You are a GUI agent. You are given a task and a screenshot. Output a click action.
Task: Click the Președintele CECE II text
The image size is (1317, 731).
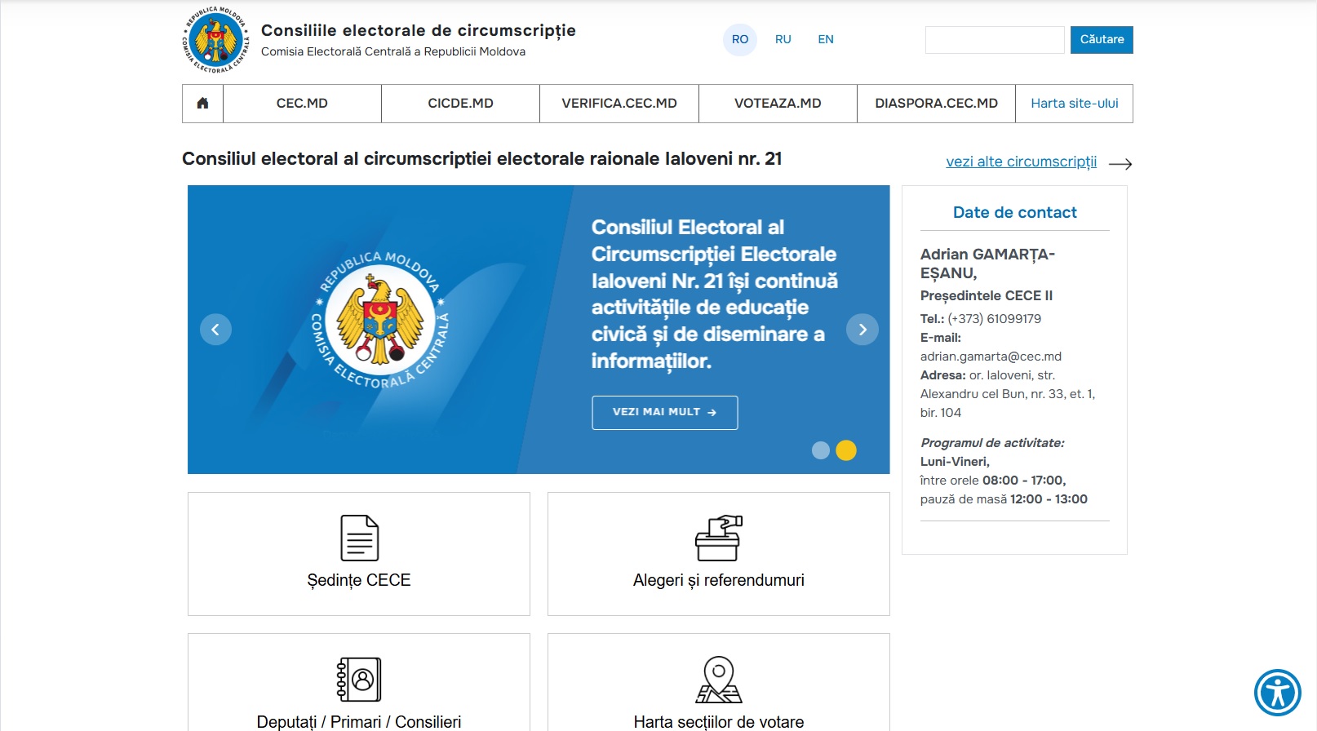(987, 295)
